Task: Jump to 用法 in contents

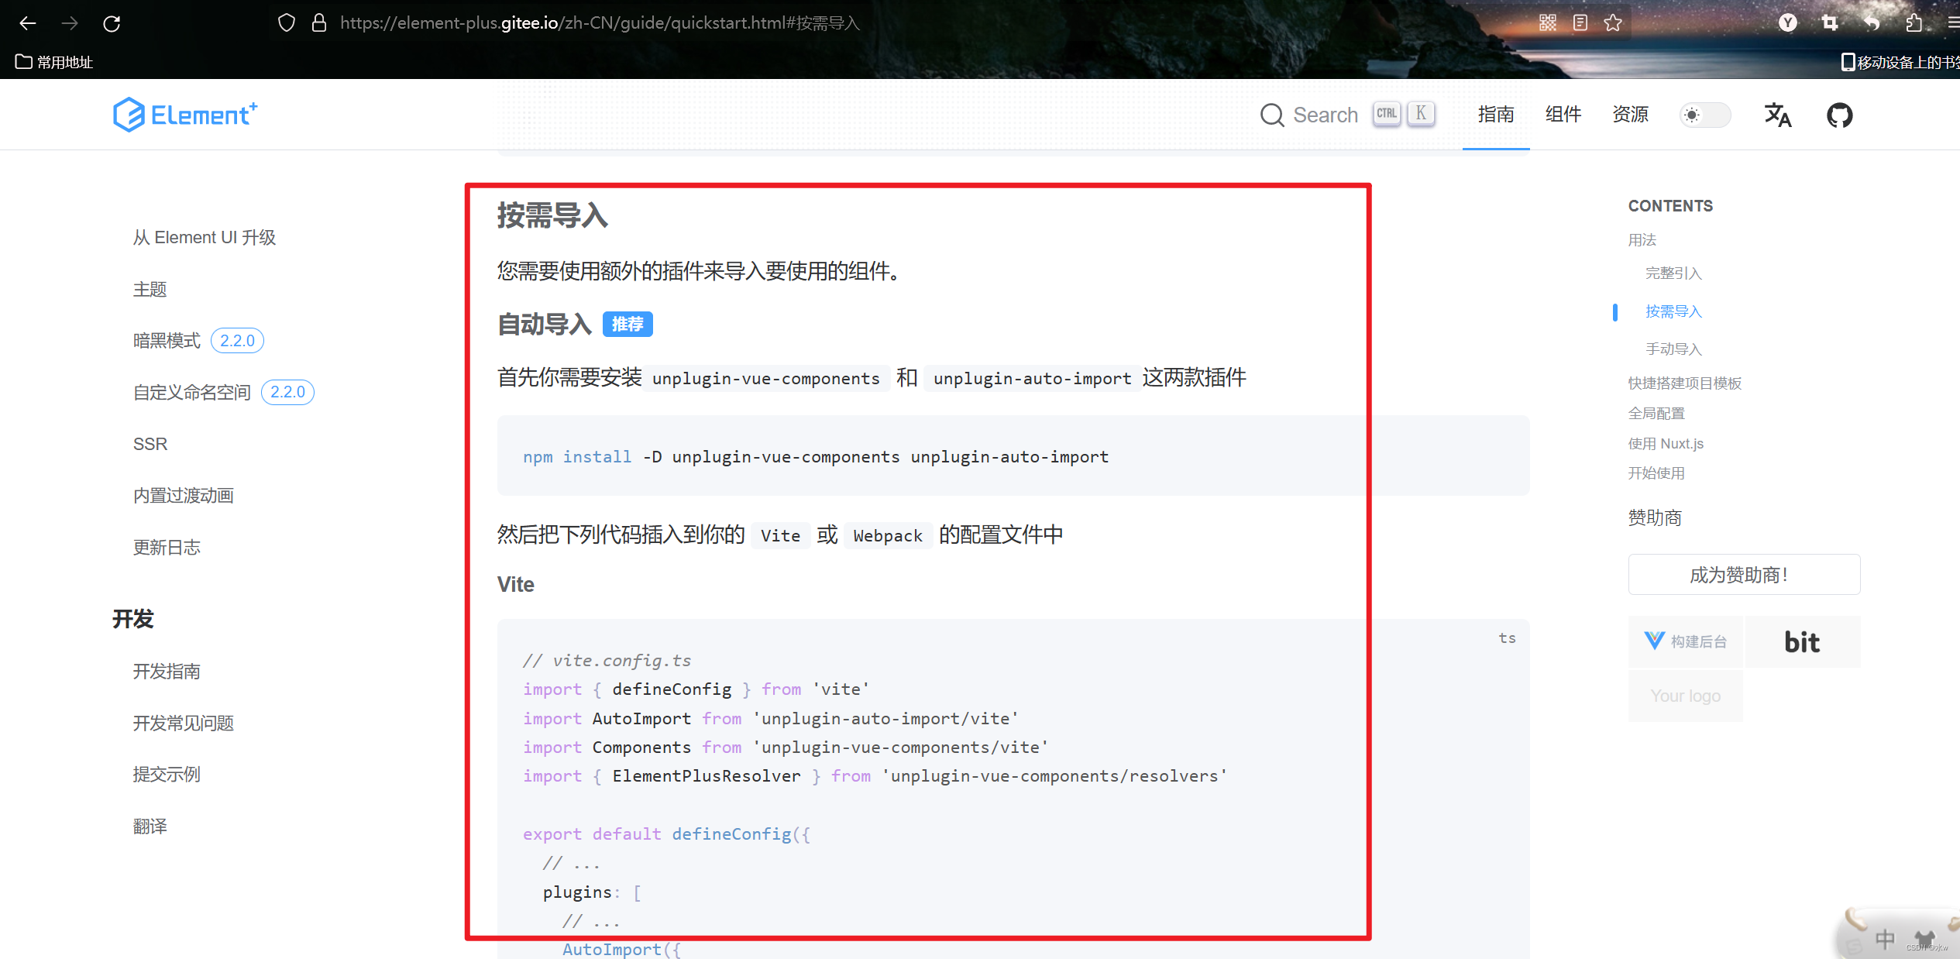Action: tap(1642, 240)
